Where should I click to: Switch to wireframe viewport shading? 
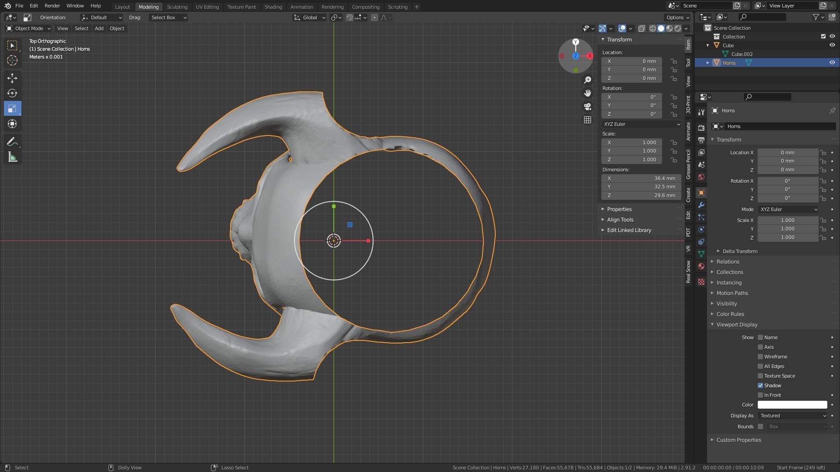point(653,28)
